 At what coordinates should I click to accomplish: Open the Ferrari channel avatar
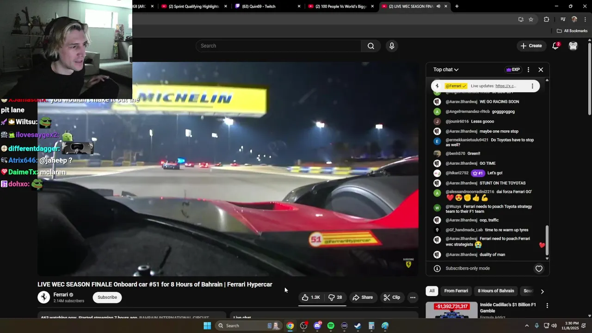(x=43, y=297)
